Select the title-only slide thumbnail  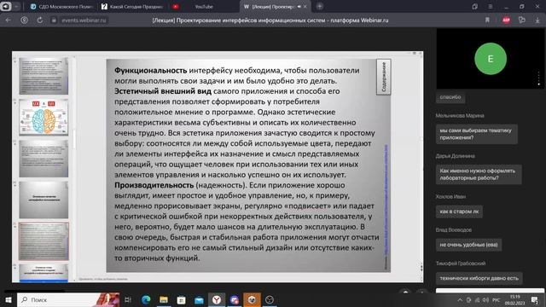coord(44,200)
